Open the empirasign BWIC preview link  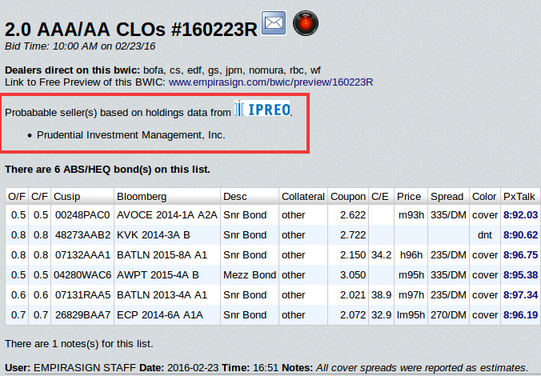point(270,82)
